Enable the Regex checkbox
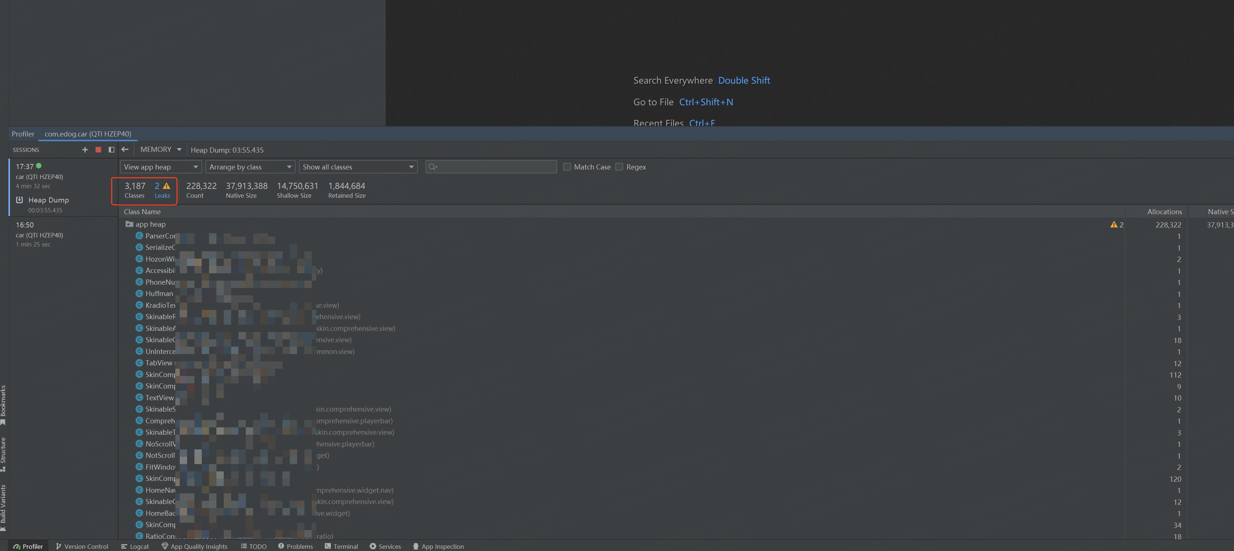This screenshot has width=1234, height=551. point(620,167)
